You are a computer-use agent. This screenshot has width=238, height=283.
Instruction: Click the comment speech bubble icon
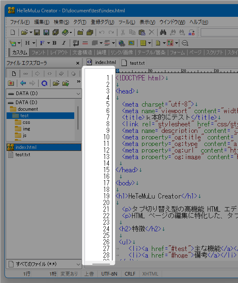pyautogui.click(x=185, y=43)
